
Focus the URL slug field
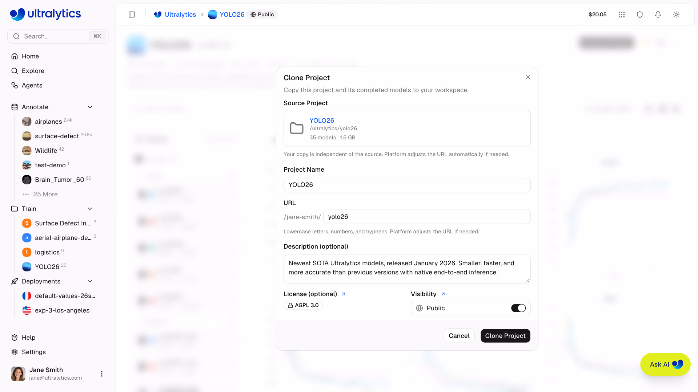coord(427,217)
